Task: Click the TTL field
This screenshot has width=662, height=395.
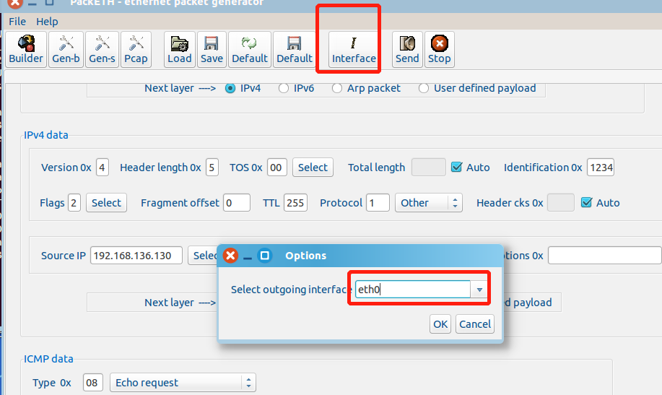Action: [295, 203]
